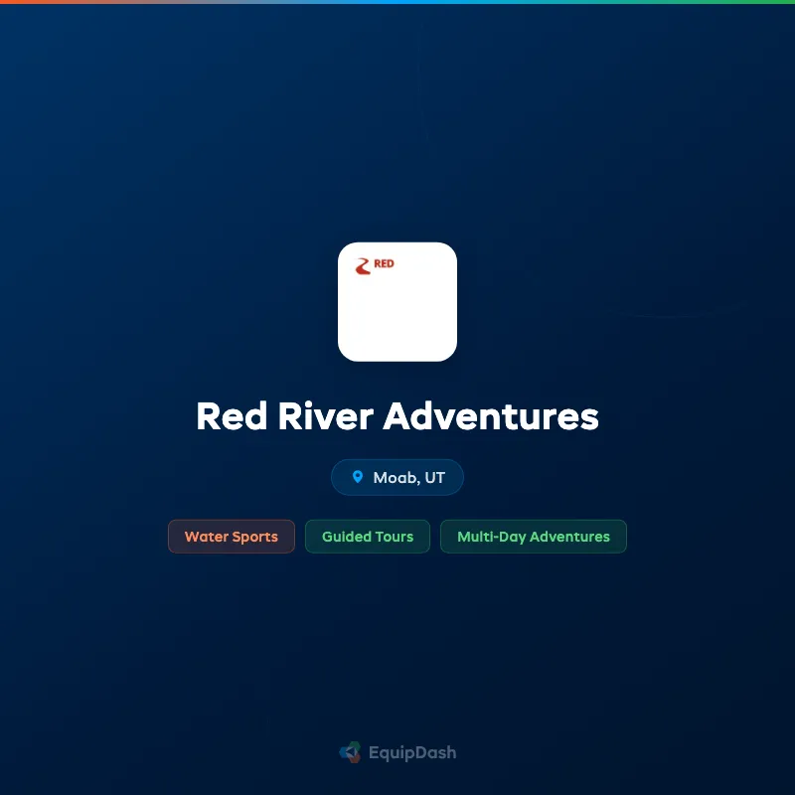Image resolution: width=795 pixels, height=795 pixels.
Task: Select the red river squiggle icon in the logo
Action: (x=364, y=266)
